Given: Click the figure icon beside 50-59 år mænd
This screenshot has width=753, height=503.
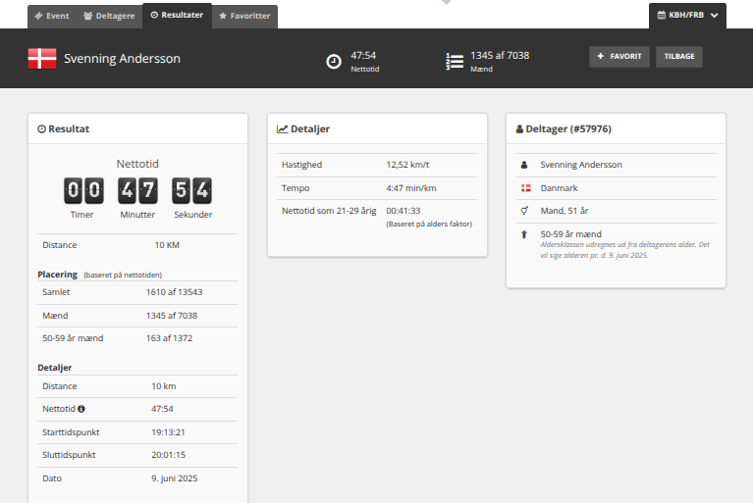Looking at the screenshot, I should point(524,234).
